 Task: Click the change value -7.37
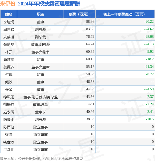point(150,97)
